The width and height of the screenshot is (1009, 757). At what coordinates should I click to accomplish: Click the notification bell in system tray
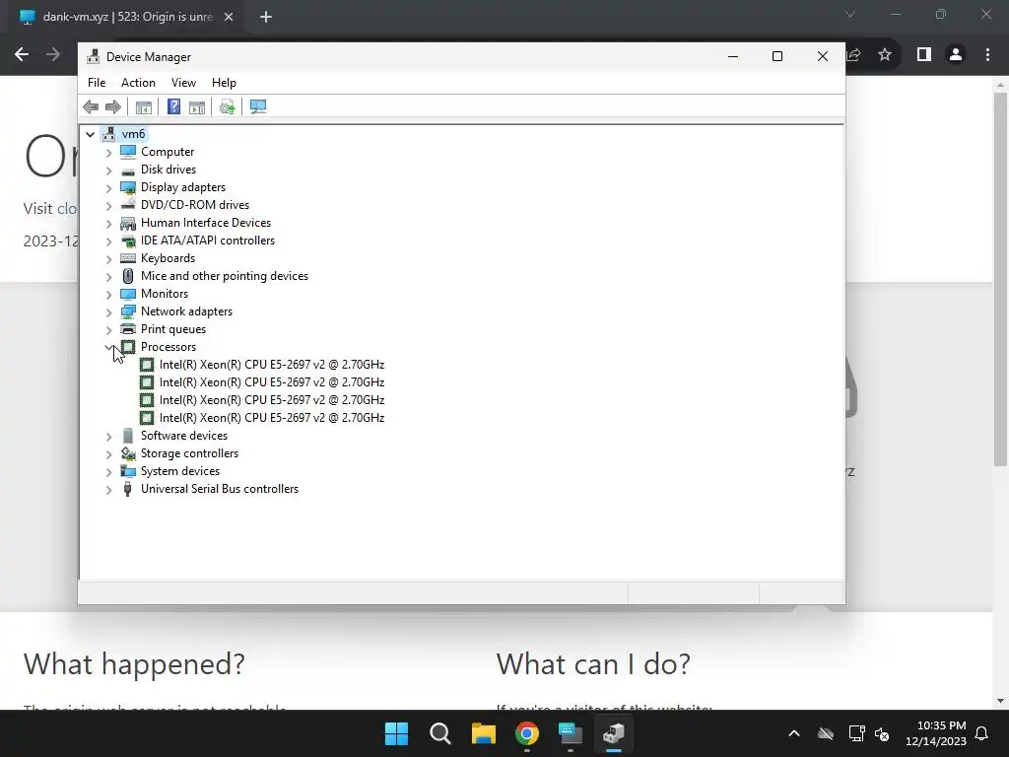(x=982, y=733)
